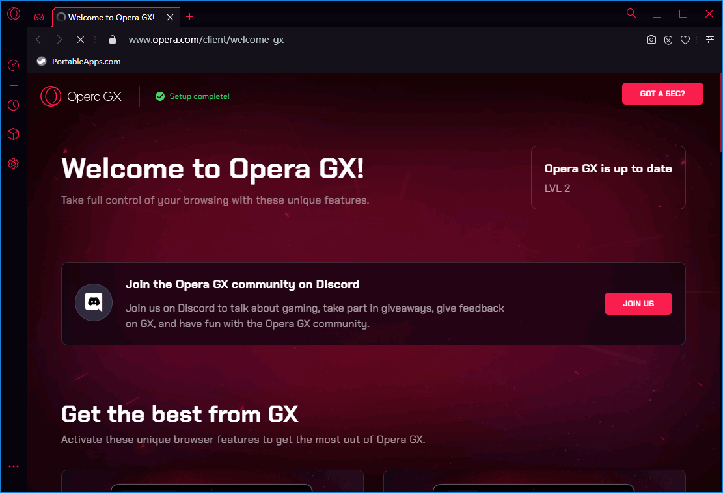The image size is (723, 493).
Task: Stop loading the page
Action: click(x=81, y=40)
